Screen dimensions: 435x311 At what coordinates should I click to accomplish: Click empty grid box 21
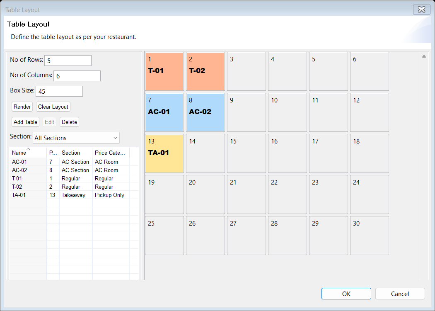pyautogui.click(x=247, y=194)
